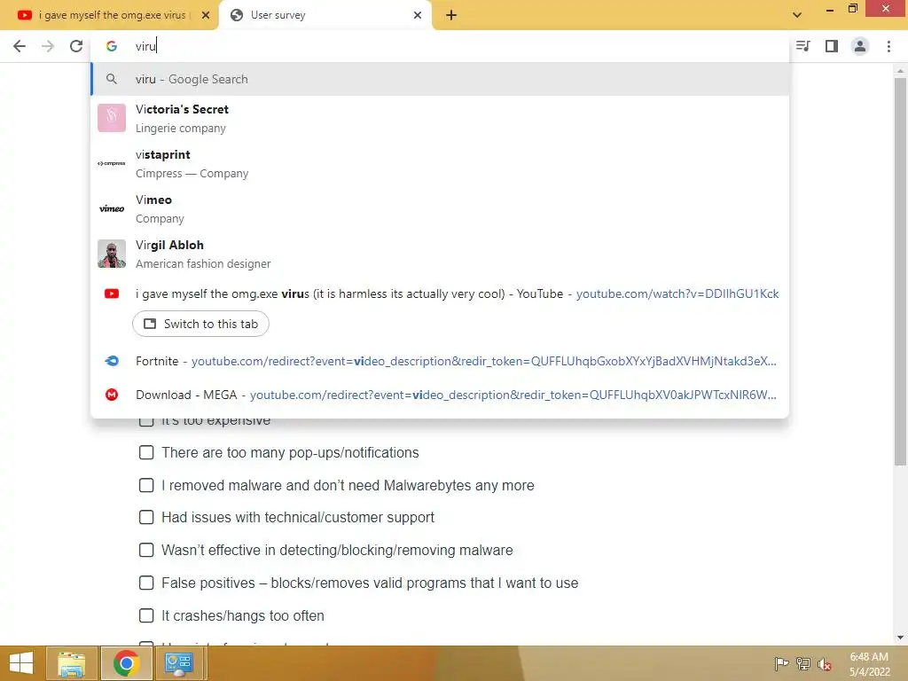Click the Virgil Abloh photo thumbnail
Screen dimensions: 908x681
coord(112,254)
